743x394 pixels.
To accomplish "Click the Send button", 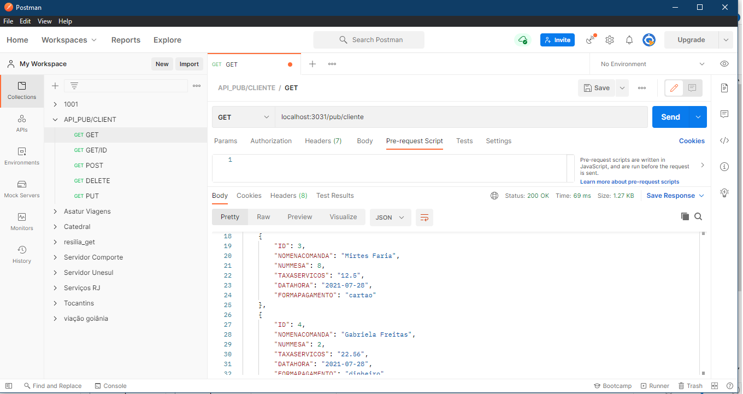I will [670, 116].
